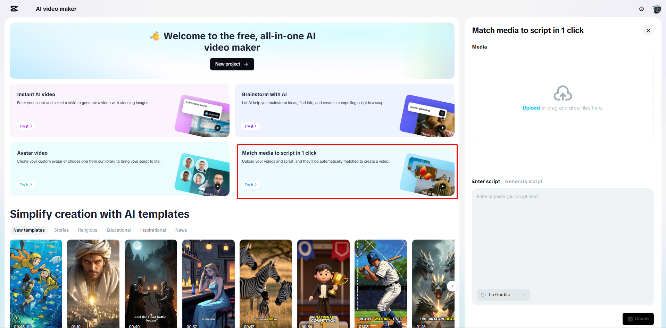Click the Instant AI video preview image

tap(202, 115)
